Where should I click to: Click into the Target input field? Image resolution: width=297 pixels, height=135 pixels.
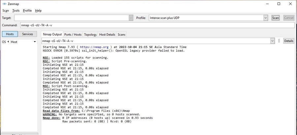point(72,18)
